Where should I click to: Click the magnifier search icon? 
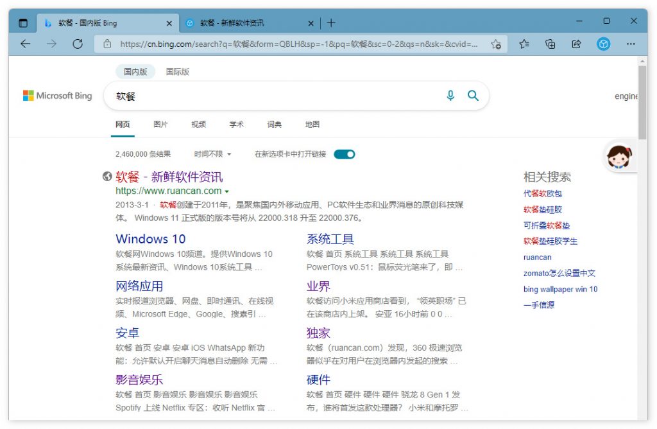click(x=473, y=96)
